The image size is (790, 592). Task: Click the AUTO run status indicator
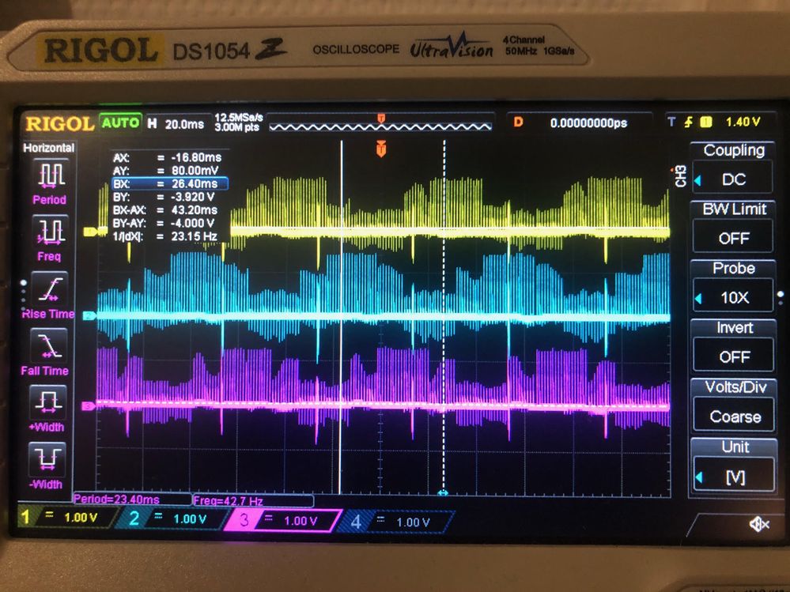120,123
